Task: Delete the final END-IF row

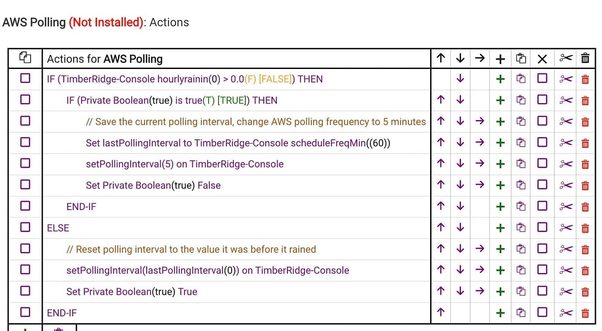Action: [585, 313]
